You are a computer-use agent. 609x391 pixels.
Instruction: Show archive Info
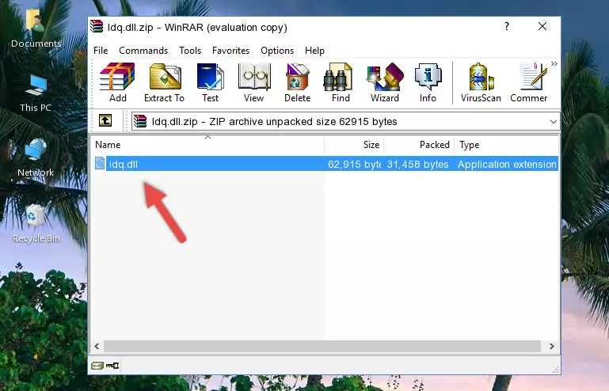[428, 82]
